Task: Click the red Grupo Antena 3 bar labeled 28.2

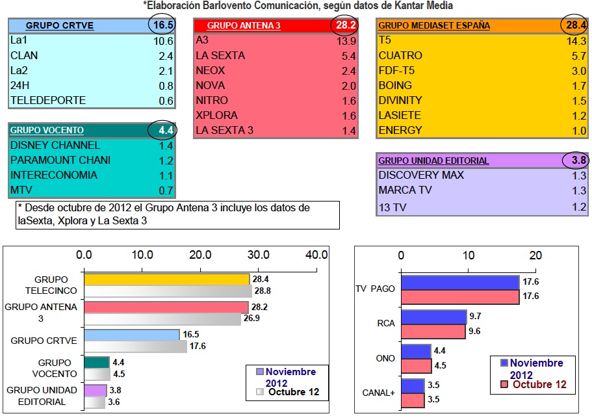Action: (166, 307)
